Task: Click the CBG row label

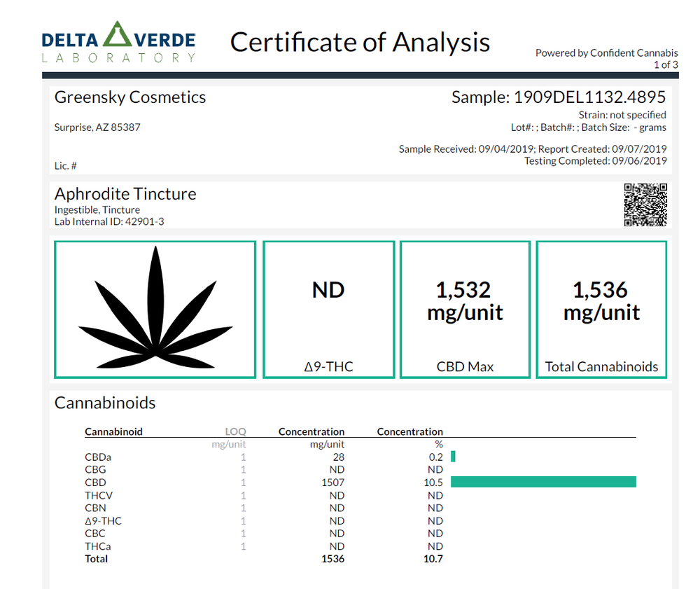Action: click(x=95, y=470)
